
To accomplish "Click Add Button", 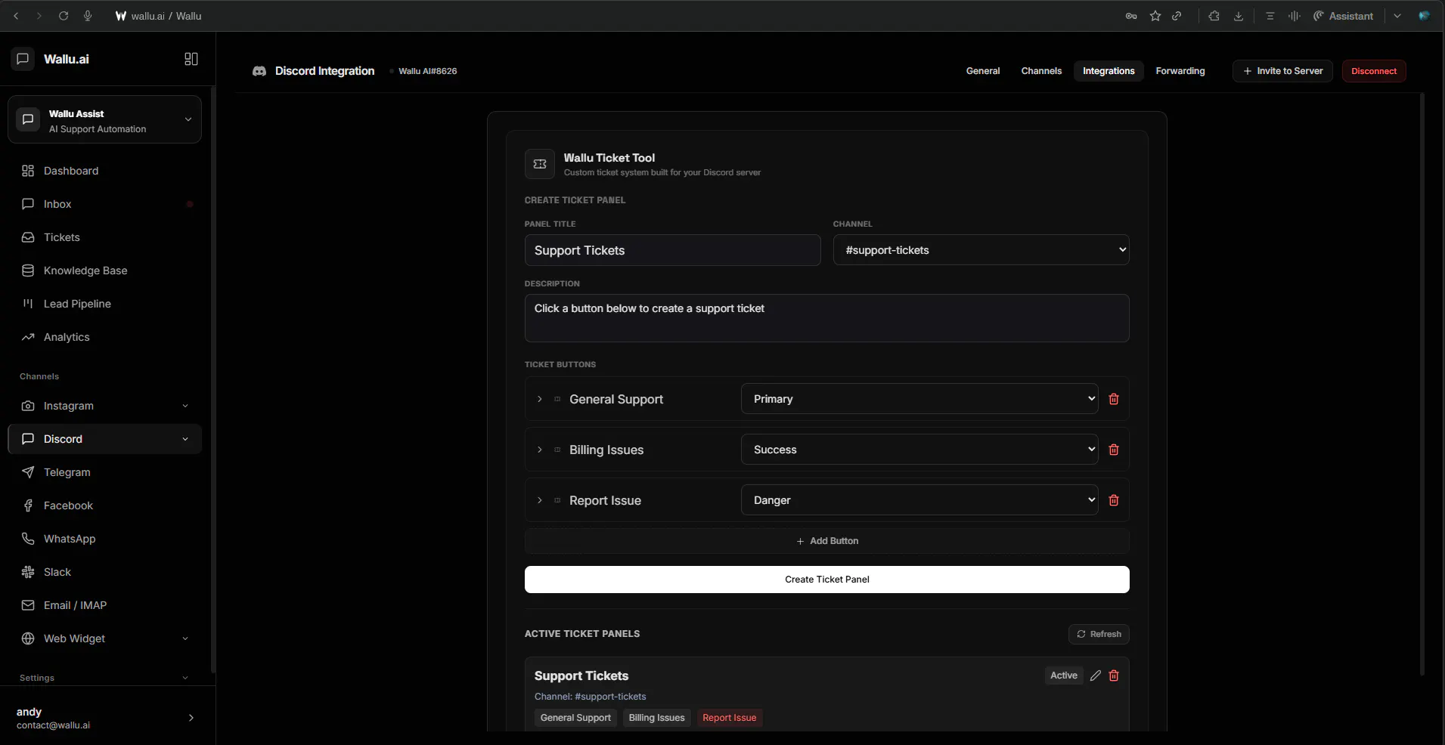I will [x=826, y=541].
